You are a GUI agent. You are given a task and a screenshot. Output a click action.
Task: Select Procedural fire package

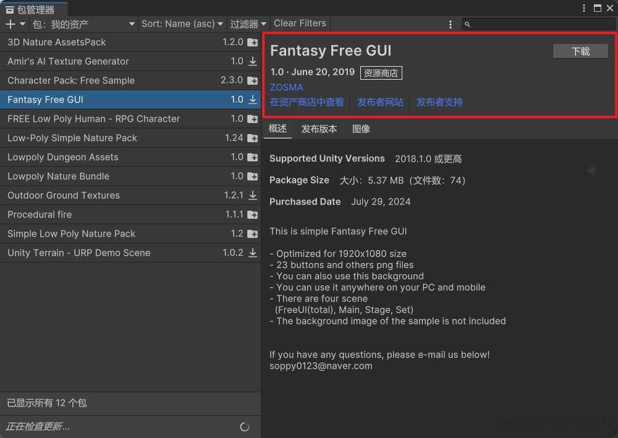[x=130, y=214]
